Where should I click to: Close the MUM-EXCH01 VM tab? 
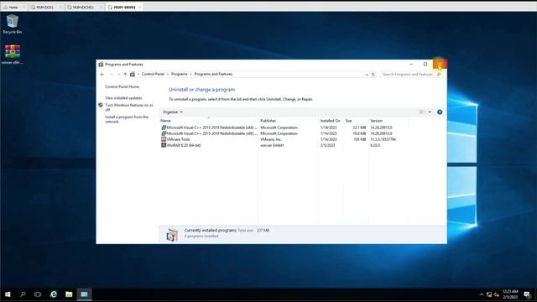point(101,8)
